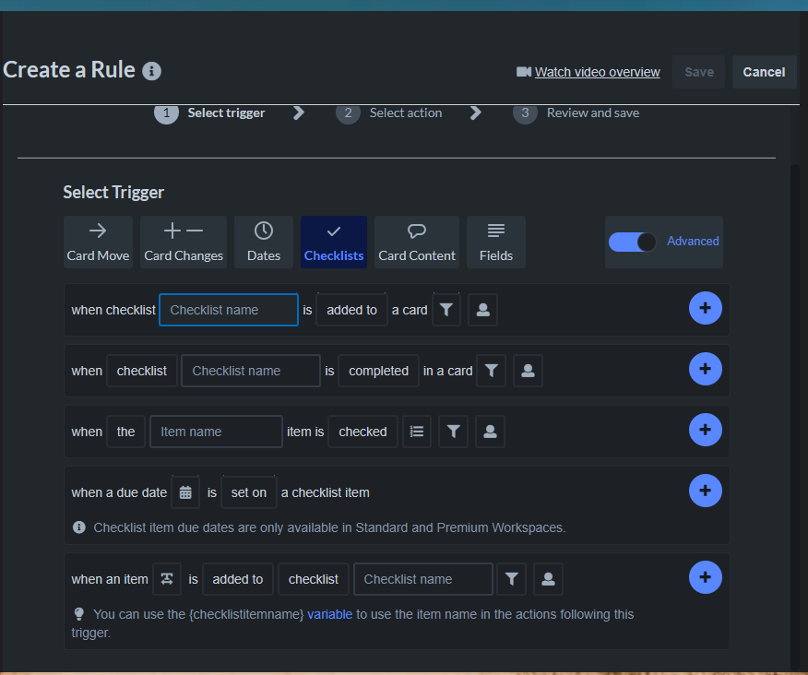The height and width of the screenshot is (675, 808).
Task: Select the Checklists trigger tab
Action: pyautogui.click(x=334, y=243)
